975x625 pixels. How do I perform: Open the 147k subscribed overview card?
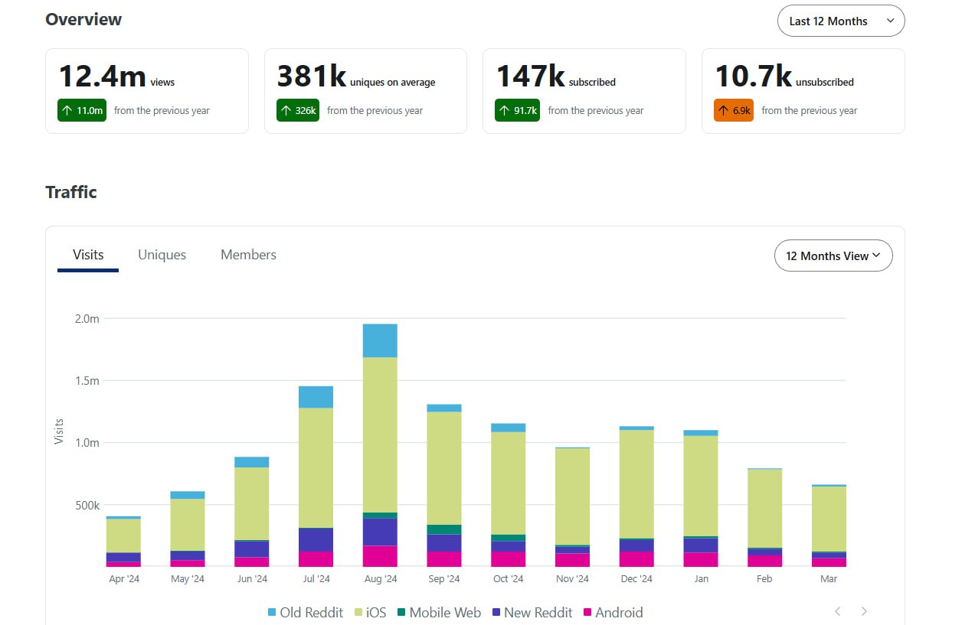pos(584,91)
